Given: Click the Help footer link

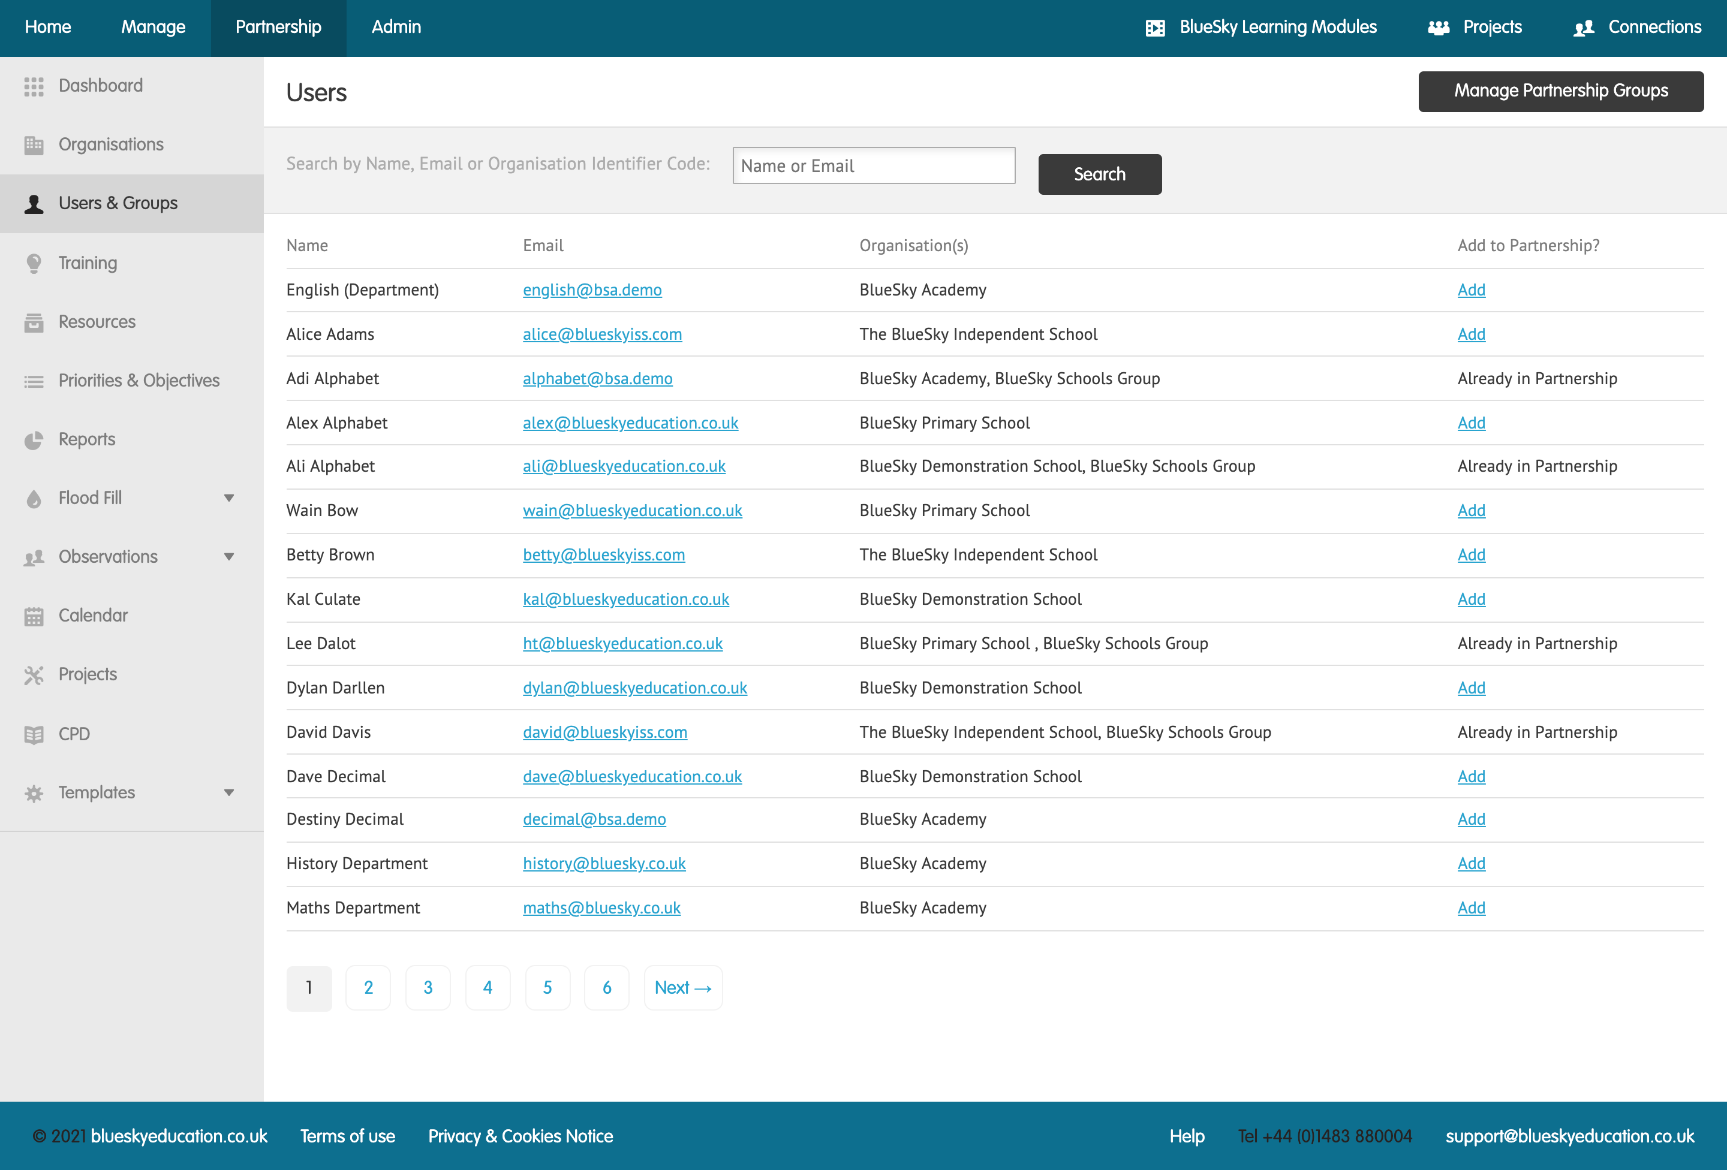Looking at the screenshot, I should 1187,1136.
